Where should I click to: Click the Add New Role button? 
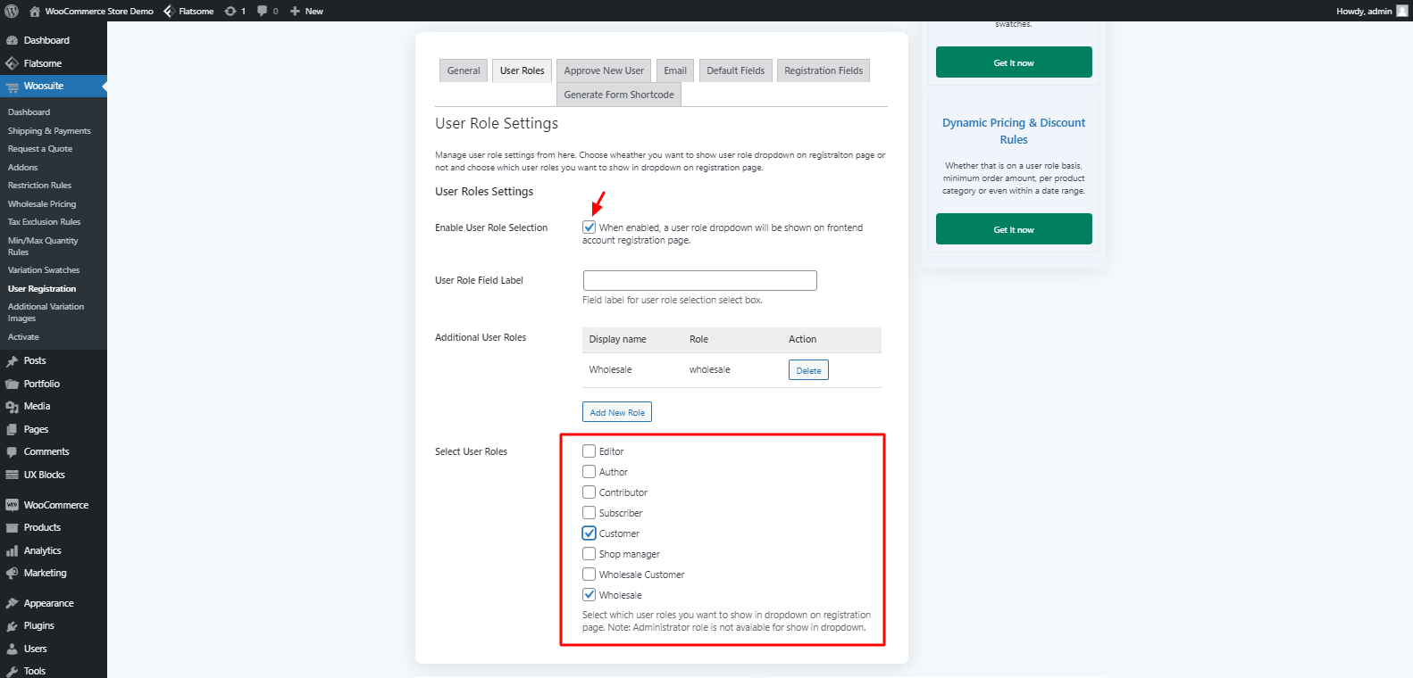(x=617, y=412)
